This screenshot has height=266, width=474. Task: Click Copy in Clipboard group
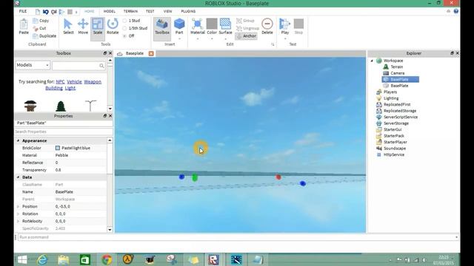click(x=41, y=21)
